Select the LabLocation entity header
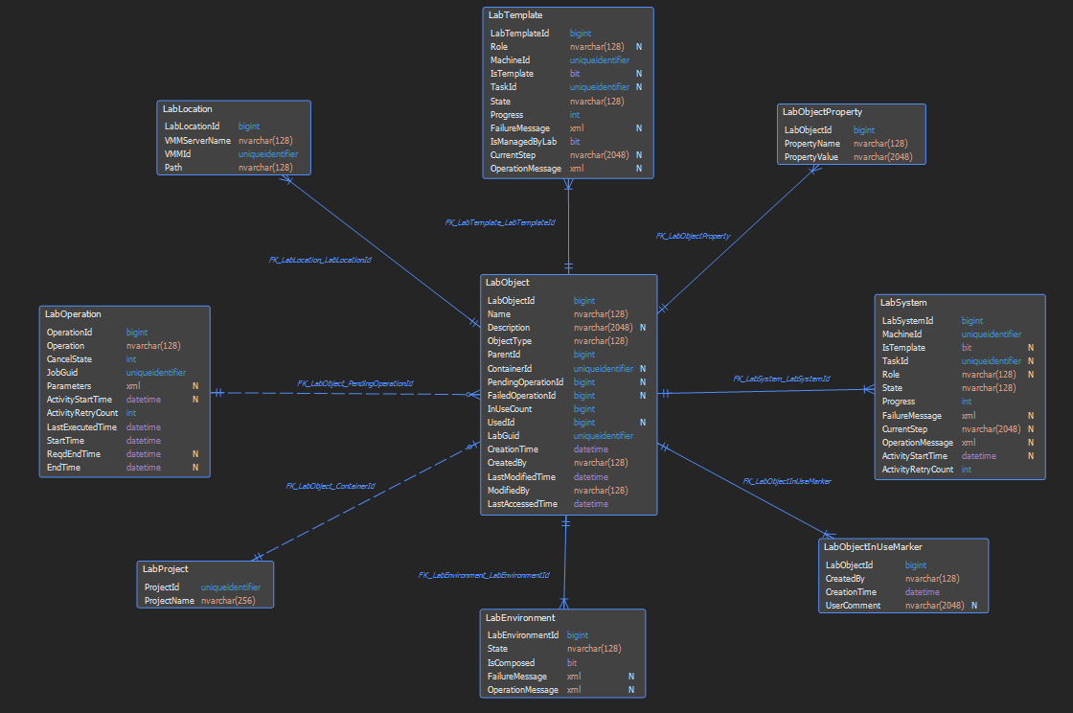 point(188,109)
